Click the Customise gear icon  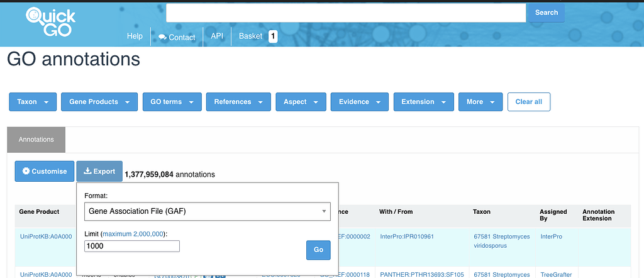26,171
